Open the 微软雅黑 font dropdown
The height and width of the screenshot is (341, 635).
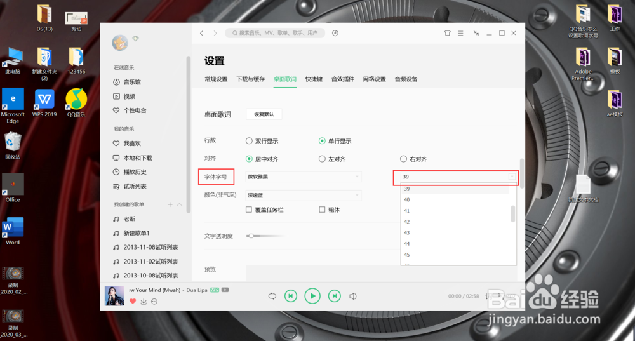point(304,177)
